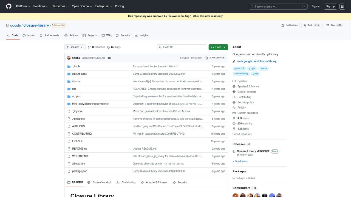
Task: Open the closure-deps folder icon
Action: tap(69, 74)
